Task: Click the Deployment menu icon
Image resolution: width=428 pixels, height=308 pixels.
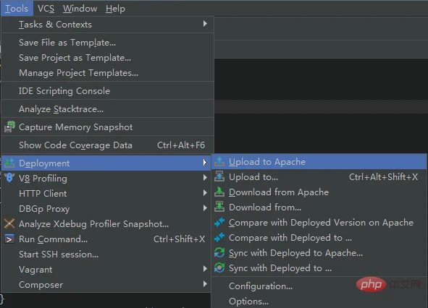Action: pos(9,163)
